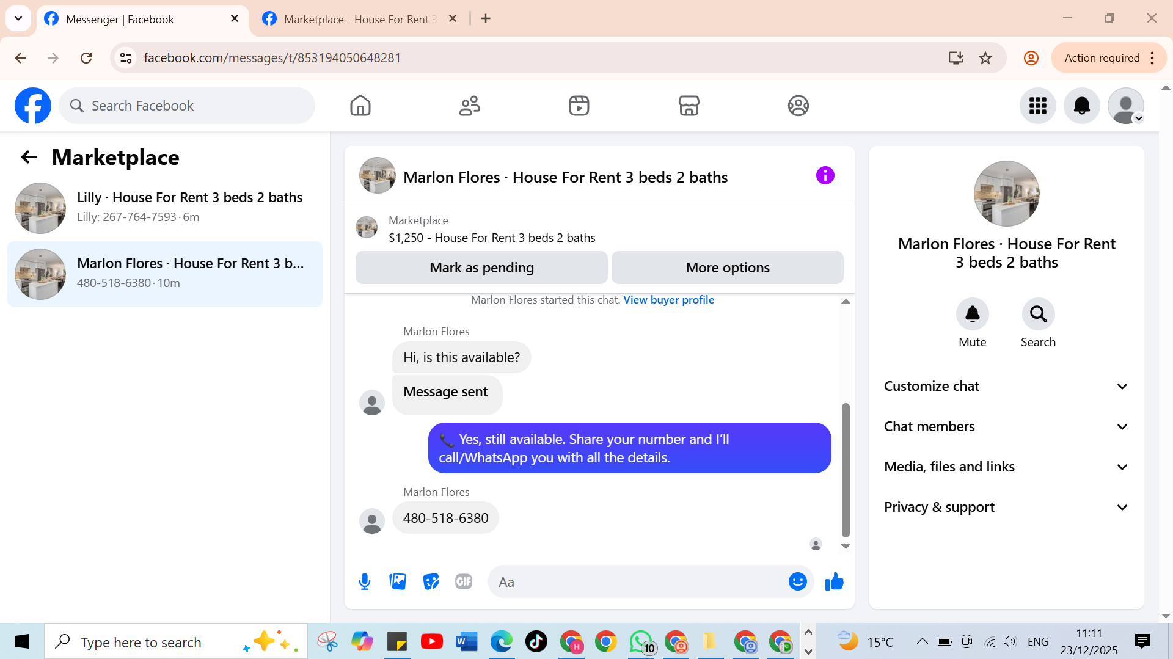1173x659 pixels.
Task: Open the Friends icon in top navigation
Action: 470,106
